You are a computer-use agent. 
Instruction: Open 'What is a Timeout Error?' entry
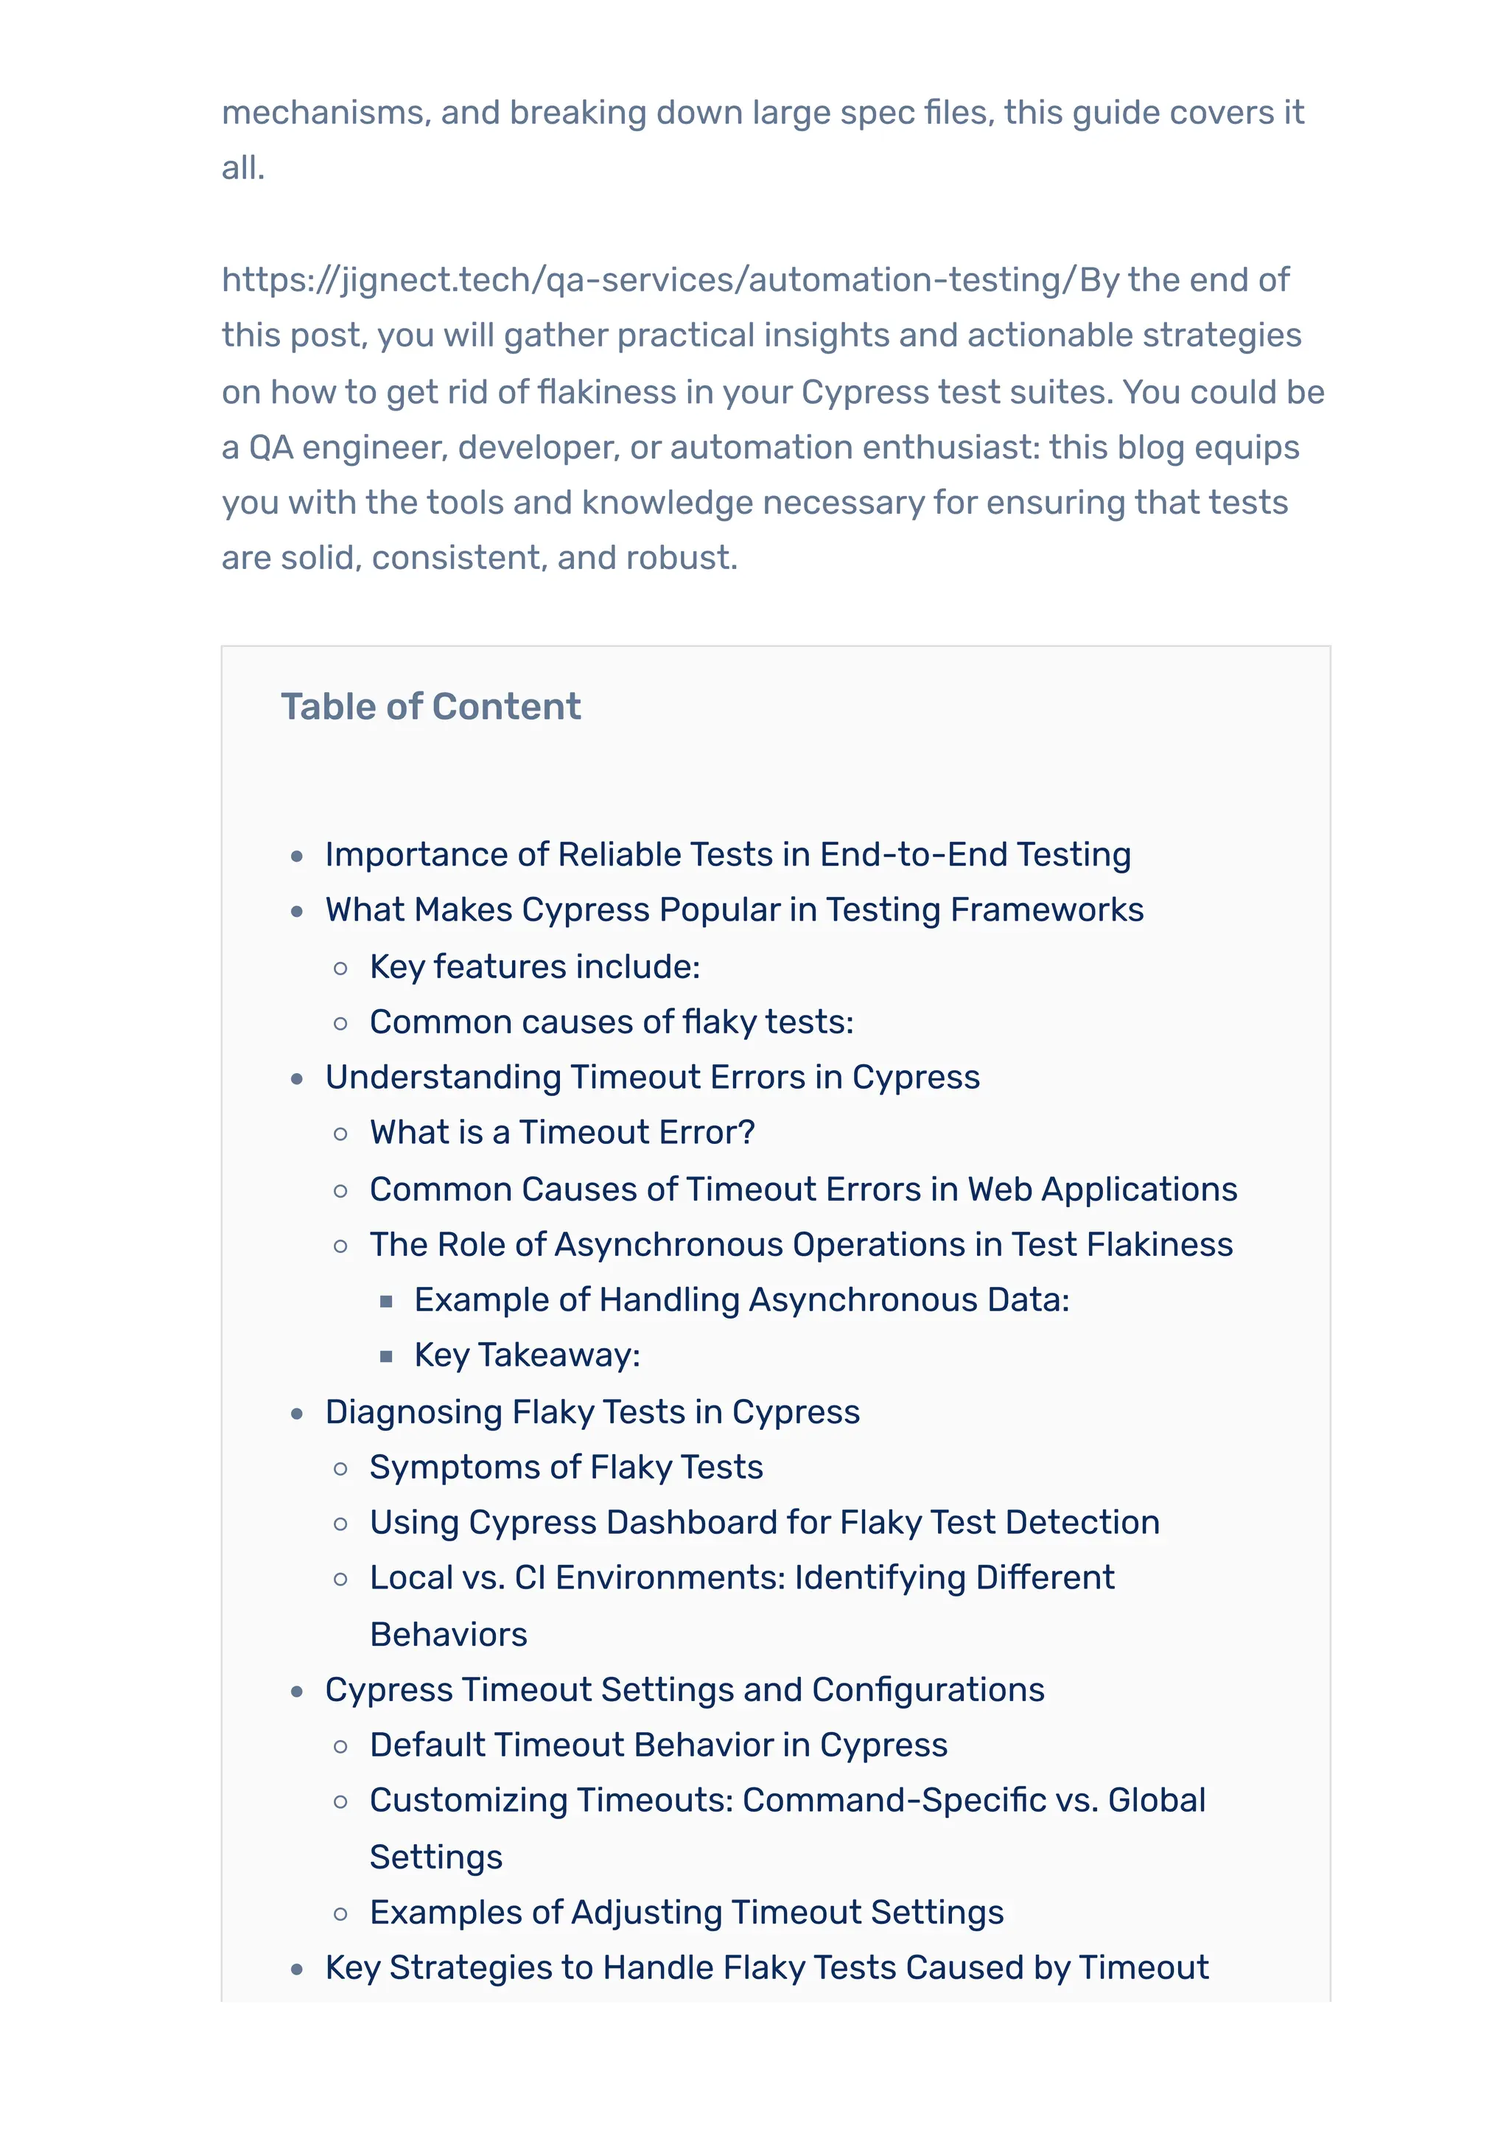pyautogui.click(x=562, y=1132)
